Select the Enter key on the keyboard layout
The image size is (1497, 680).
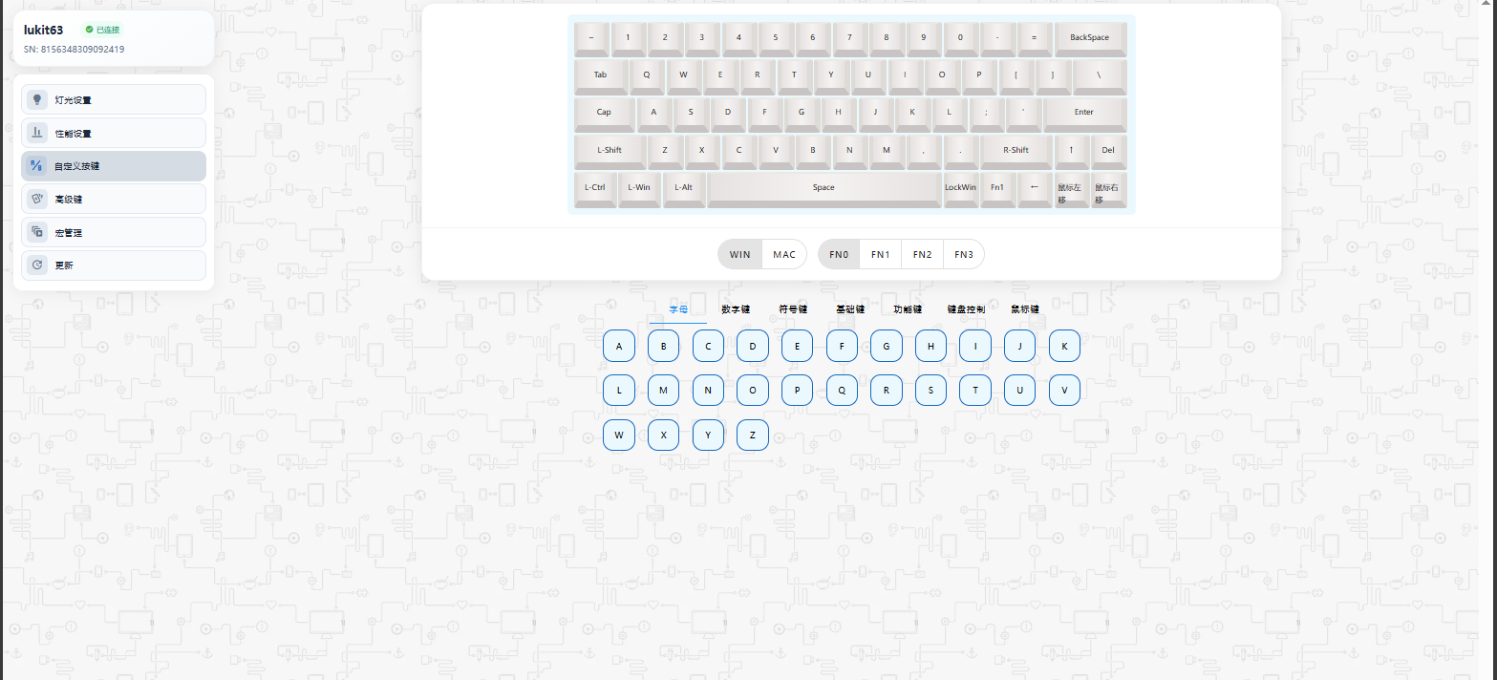1084,114
